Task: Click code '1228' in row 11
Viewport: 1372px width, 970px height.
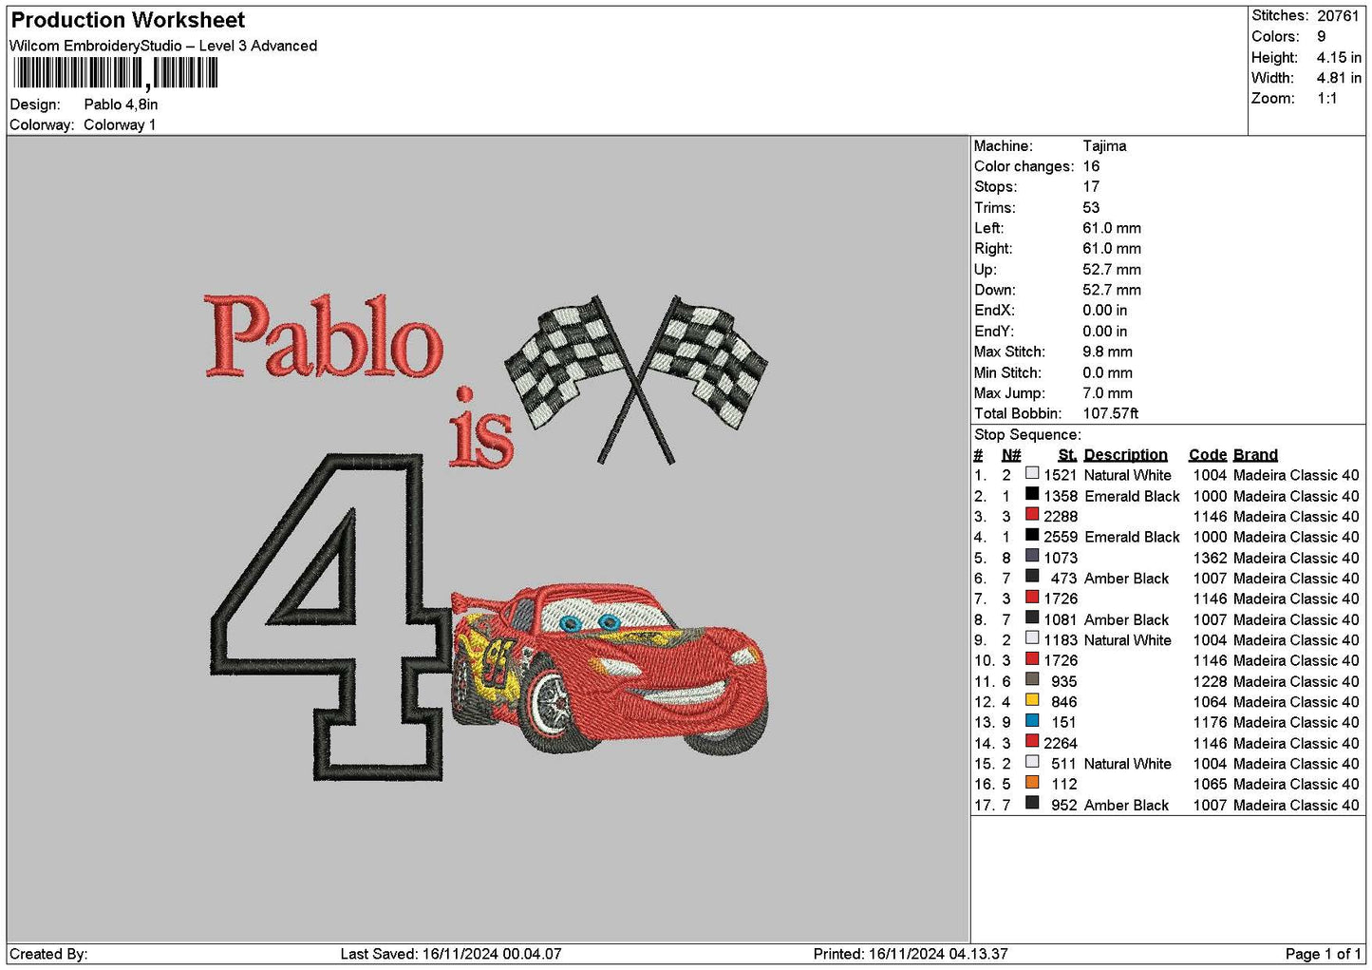Action: (1210, 681)
